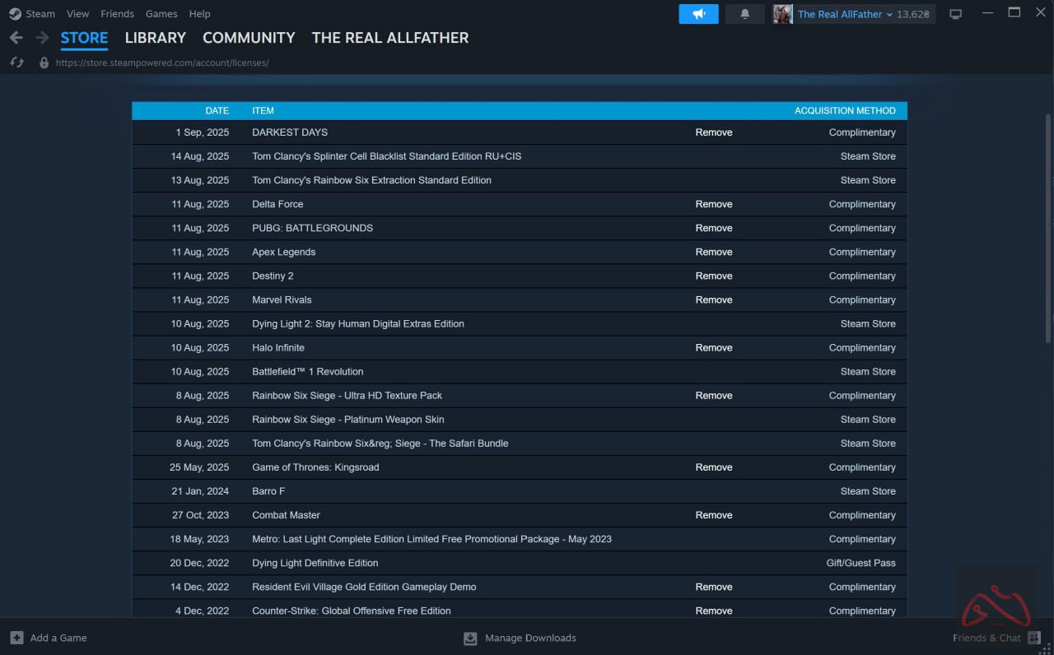
Task: Open notifications bell icon
Action: [744, 14]
